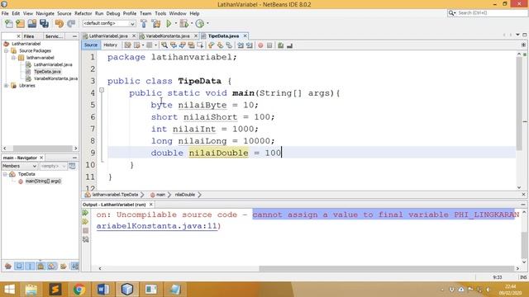Select the Source view button
The image size is (529, 297).
coord(91,45)
